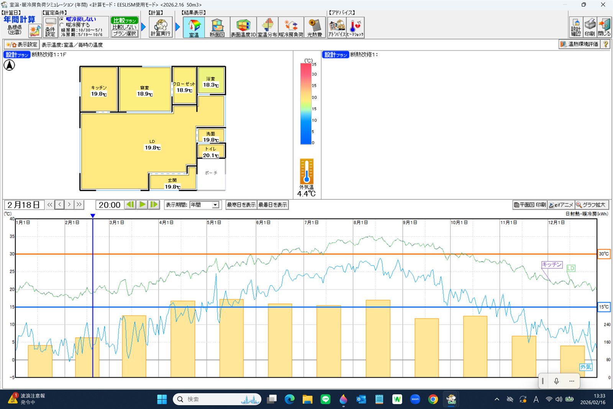Open the 光熱費 utility cost view
The image size is (613, 409).
(315, 27)
